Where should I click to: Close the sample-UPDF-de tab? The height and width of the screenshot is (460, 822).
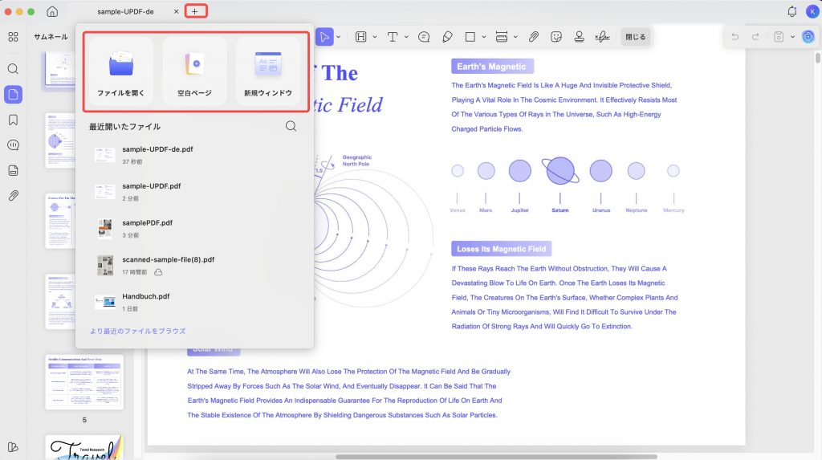(176, 11)
